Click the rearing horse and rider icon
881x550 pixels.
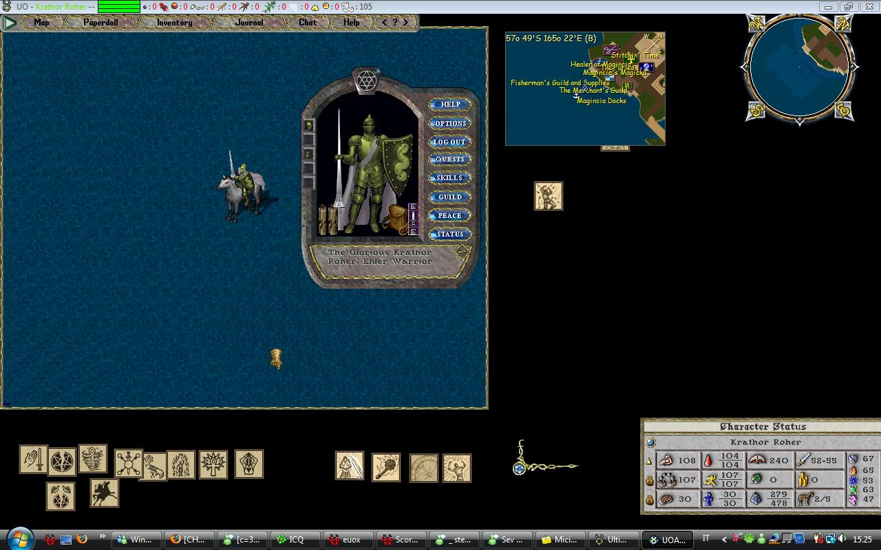[105, 493]
